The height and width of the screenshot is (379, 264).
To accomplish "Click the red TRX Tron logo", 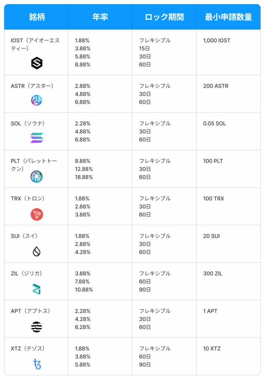I will (x=37, y=214).
